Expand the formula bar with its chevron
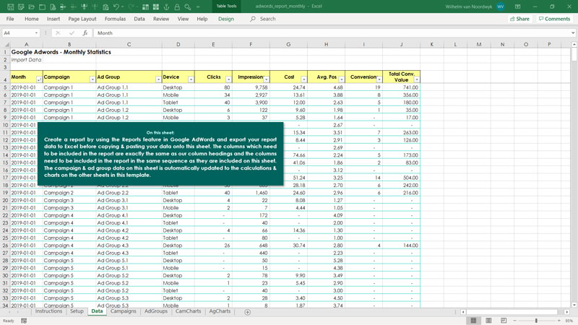This screenshot has width=578, height=325. pyautogui.click(x=573, y=32)
